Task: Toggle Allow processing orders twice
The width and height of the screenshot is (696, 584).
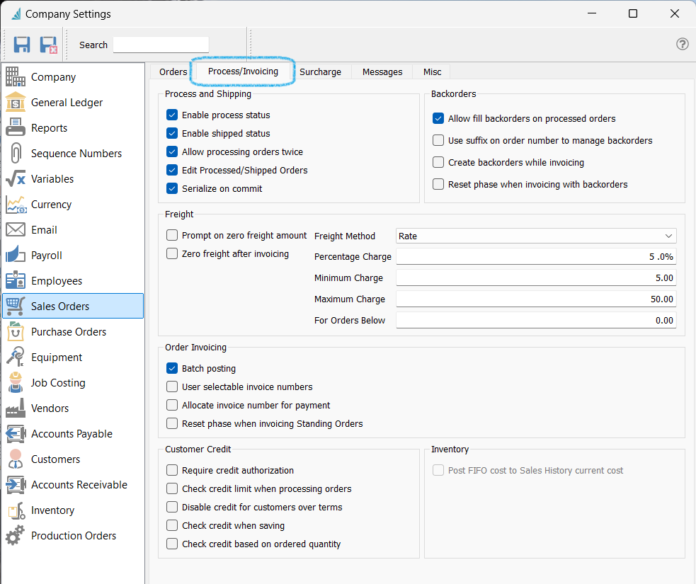Action: pyautogui.click(x=172, y=151)
